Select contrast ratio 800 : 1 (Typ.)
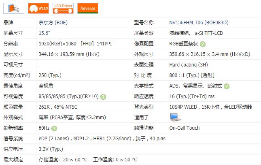 [x=184, y=75]
